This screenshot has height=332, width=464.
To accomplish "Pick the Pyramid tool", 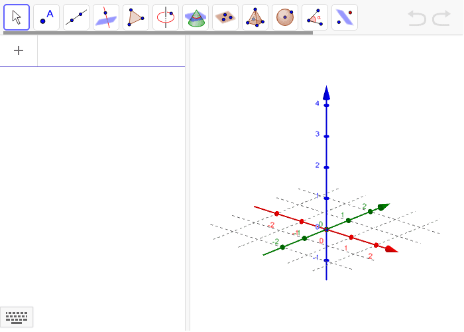I will click(x=255, y=17).
